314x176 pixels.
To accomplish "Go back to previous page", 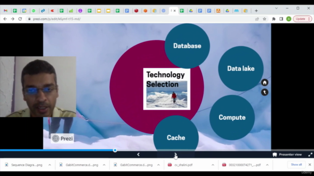I will click(x=5, y=19).
